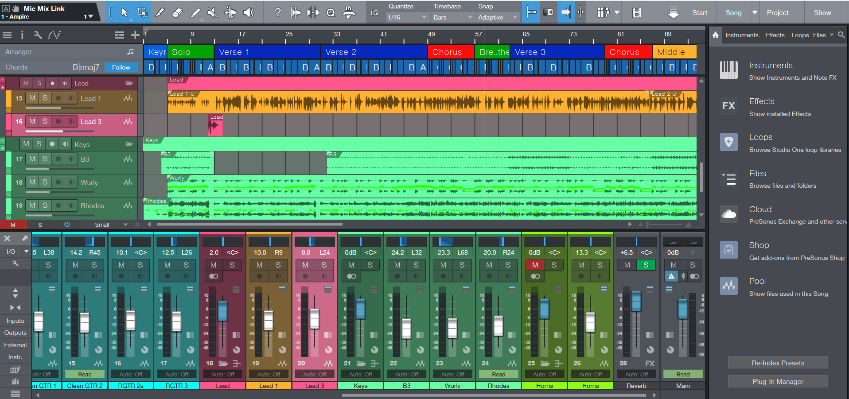Switch to the Loops browser tab
This screenshot has width=849, height=399.
[x=800, y=35]
